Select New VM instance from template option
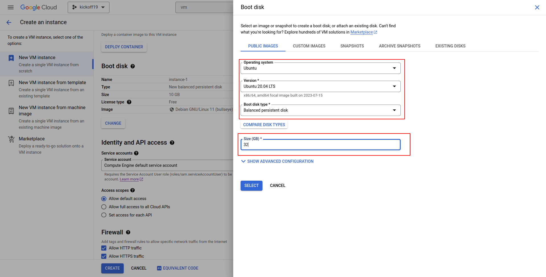Image resolution: width=546 pixels, height=277 pixels. point(47,89)
